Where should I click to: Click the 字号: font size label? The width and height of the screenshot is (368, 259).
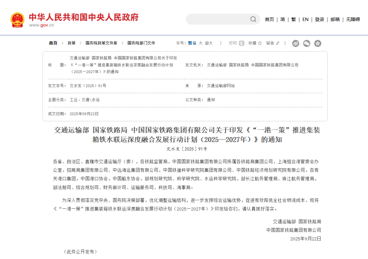pyautogui.click(x=181, y=43)
